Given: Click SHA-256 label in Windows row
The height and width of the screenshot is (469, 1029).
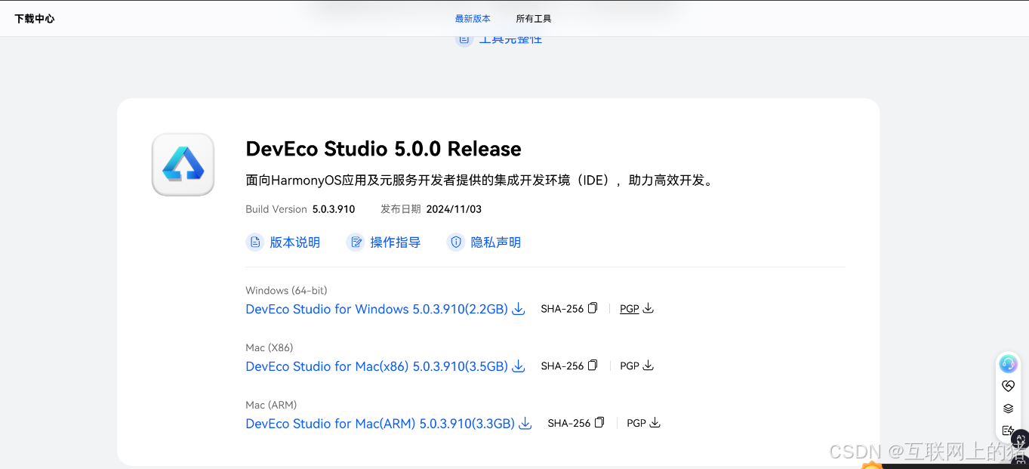Looking at the screenshot, I should (x=562, y=309).
